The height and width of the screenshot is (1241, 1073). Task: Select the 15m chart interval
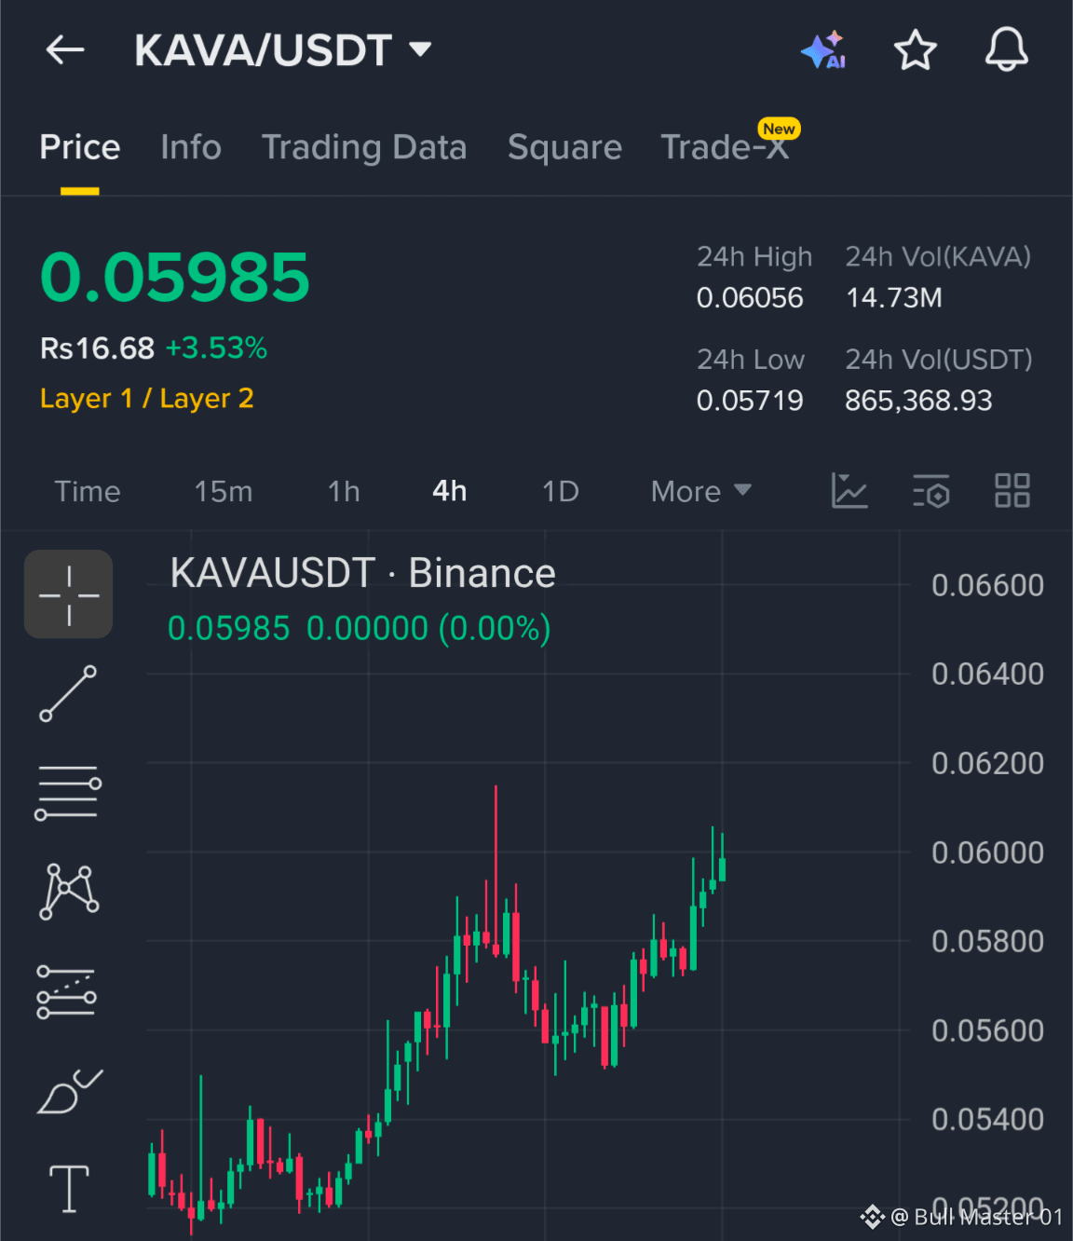[x=224, y=491]
